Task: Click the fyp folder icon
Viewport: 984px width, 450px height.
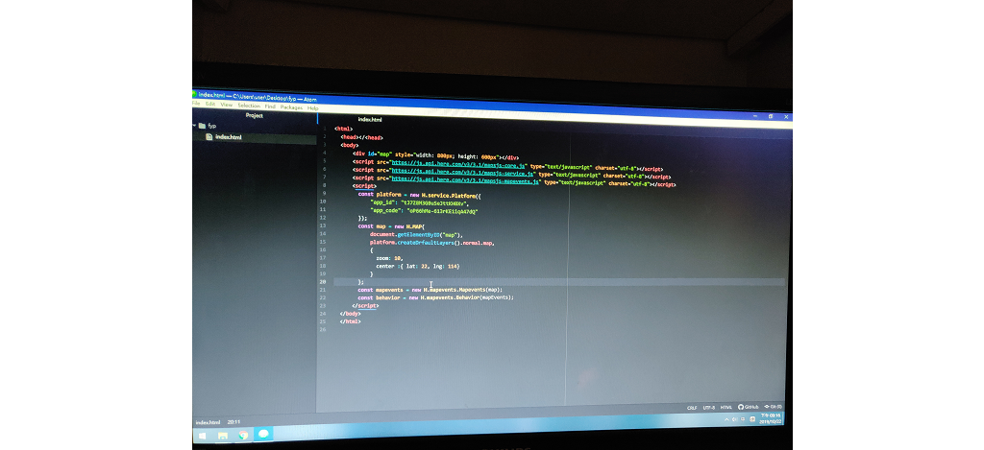Action: coord(202,126)
